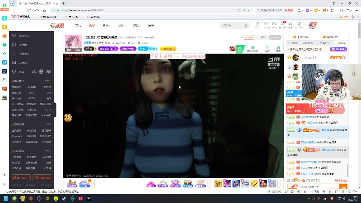
Task: Reload the page with the refresh icon
Action: [29, 10]
